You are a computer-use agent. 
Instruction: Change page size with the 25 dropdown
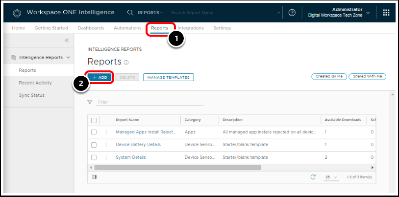pyautogui.click(x=331, y=177)
